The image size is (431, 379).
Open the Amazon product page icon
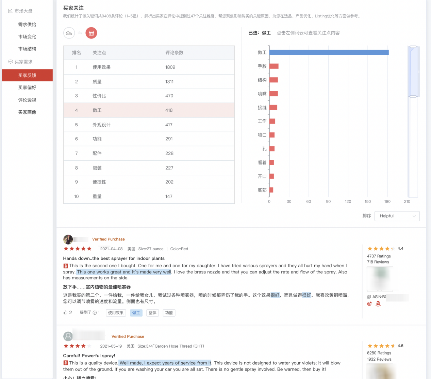click(x=378, y=304)
